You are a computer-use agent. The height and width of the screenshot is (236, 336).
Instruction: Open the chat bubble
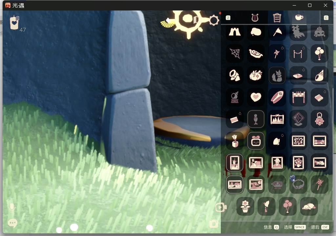pyautogui.click(x=12, y=223)
